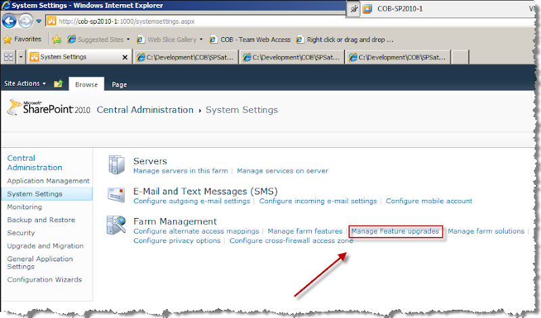
Task: Open Security in the sidebar
Action: click(21, 233)
